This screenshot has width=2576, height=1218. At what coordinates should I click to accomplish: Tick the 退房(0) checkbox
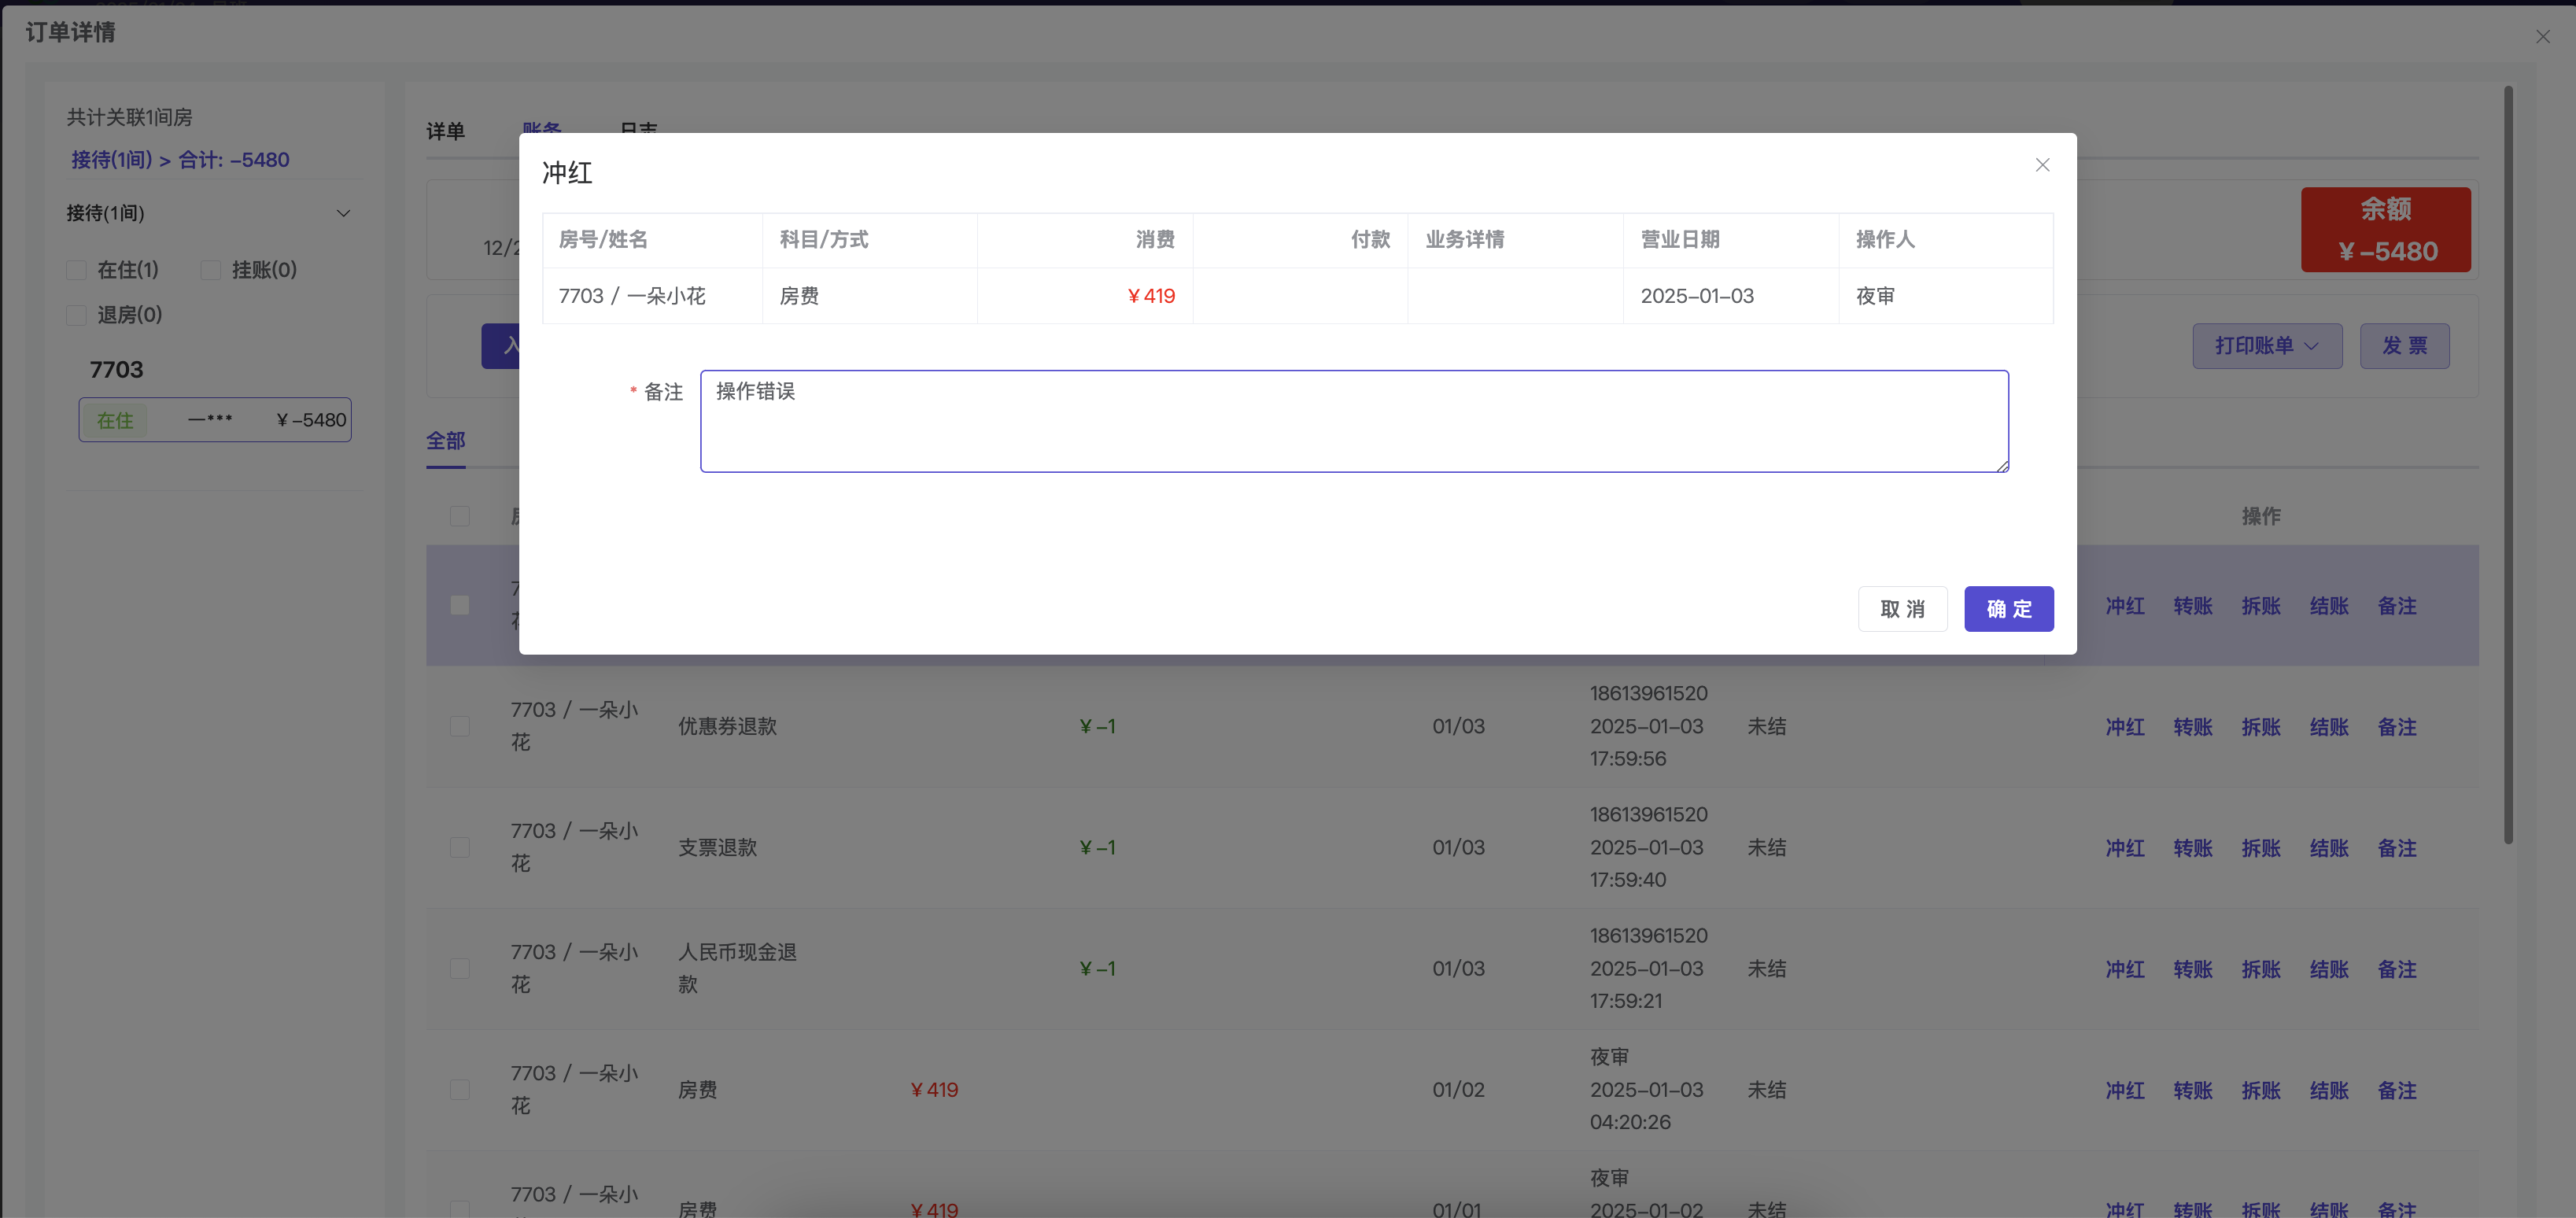(x=76, y=315)
